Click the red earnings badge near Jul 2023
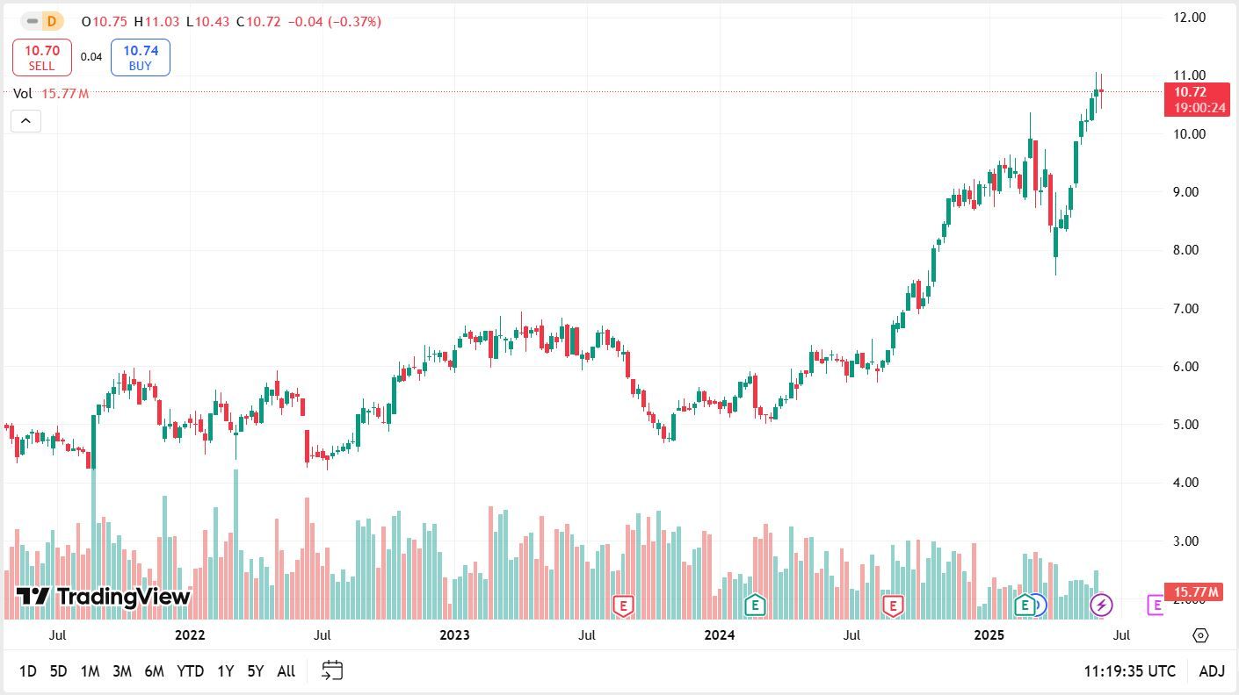Image resolution: width=1239 pixels, height=695 pixels. coord(624,605)
